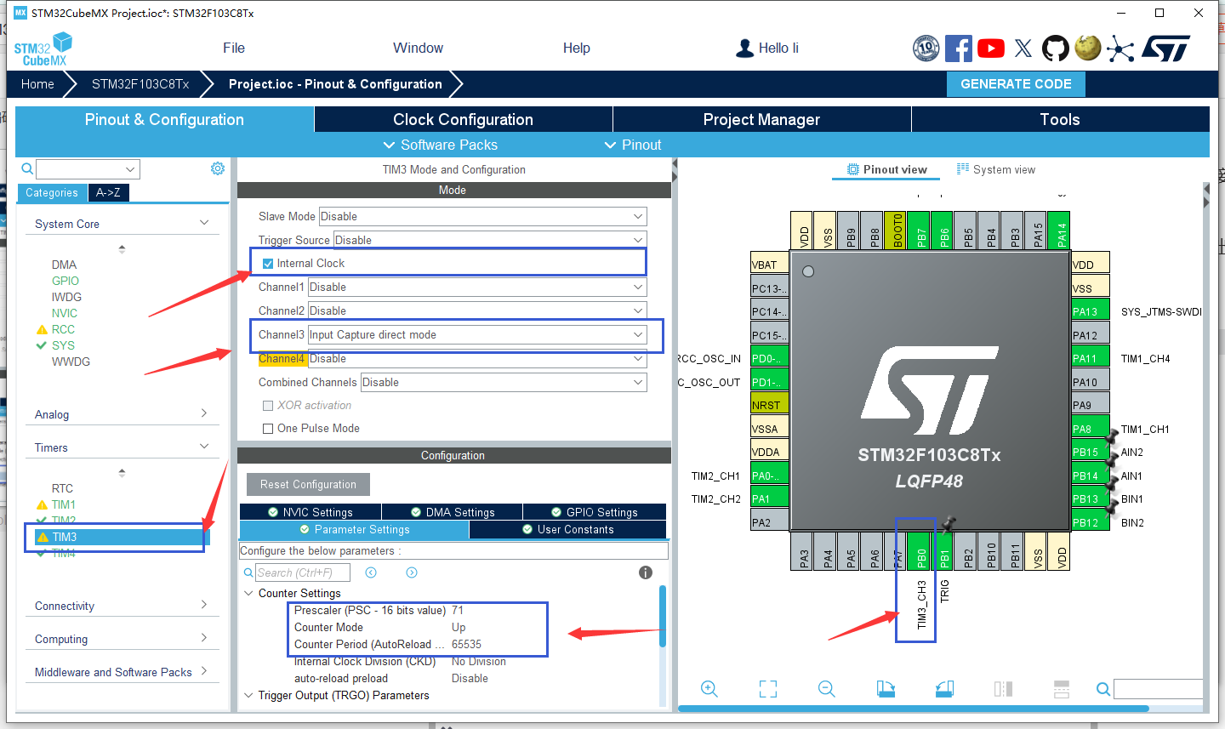Click the pin search magnifier icon
This screenshot has width=1225, height=729.
click(x=1102, y=689)
